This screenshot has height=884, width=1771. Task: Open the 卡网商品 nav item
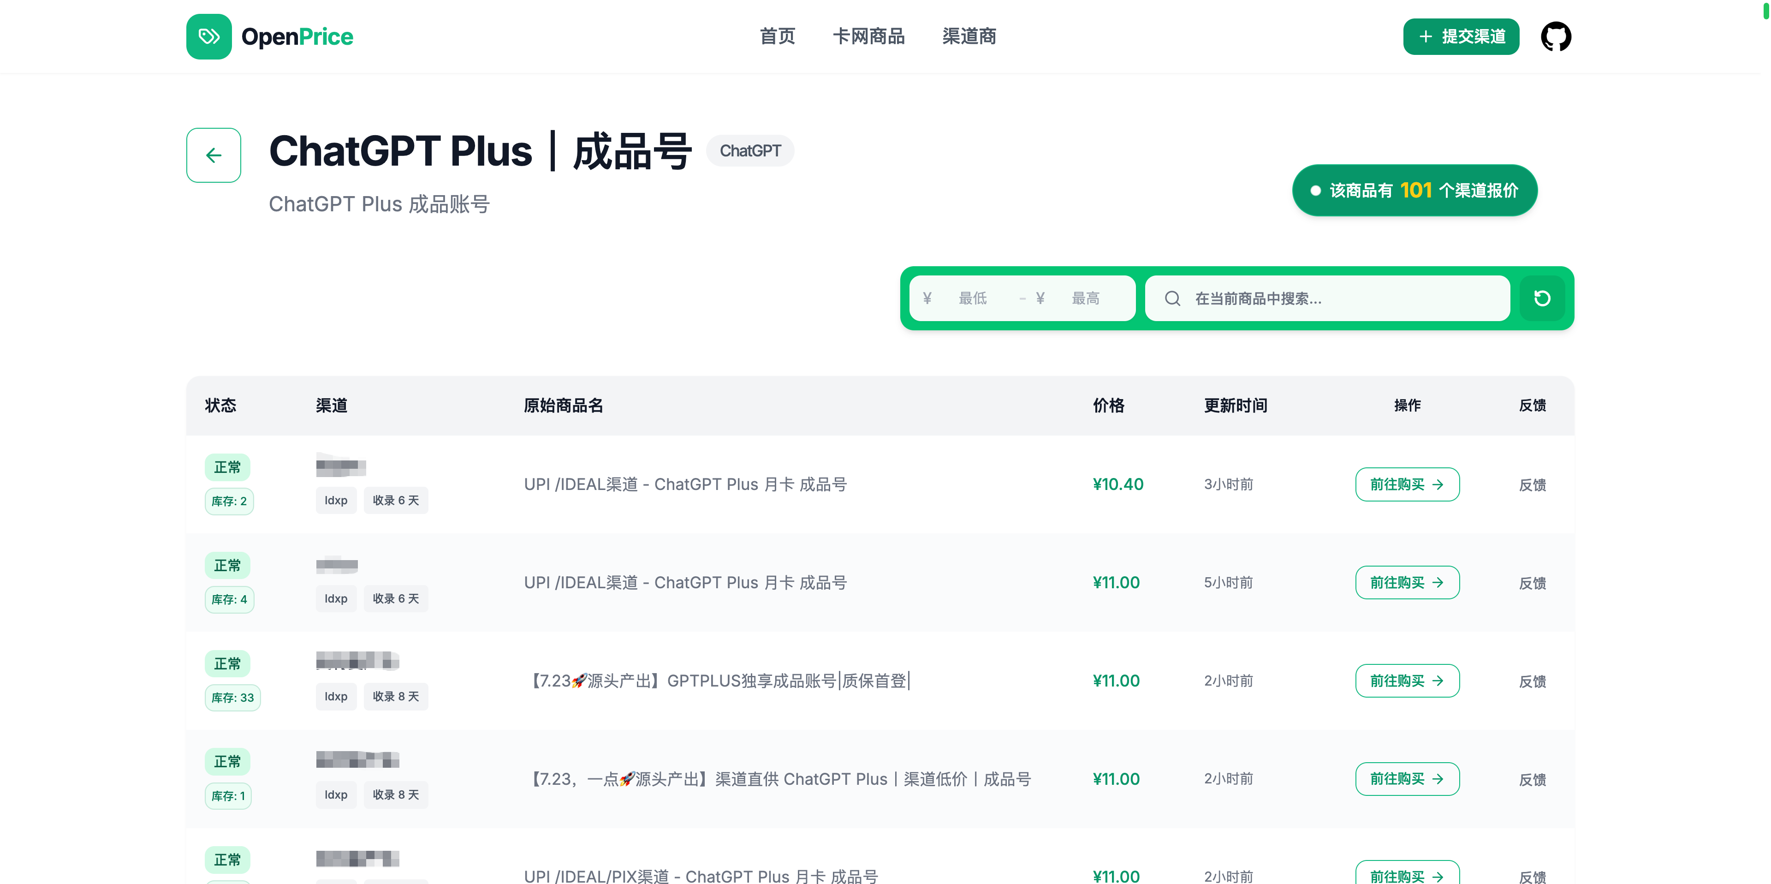pos(869,36)
